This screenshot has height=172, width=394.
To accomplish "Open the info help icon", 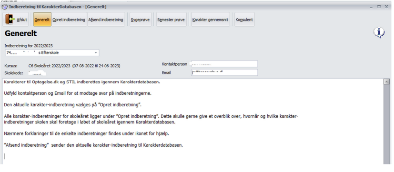I will point(379,32).
